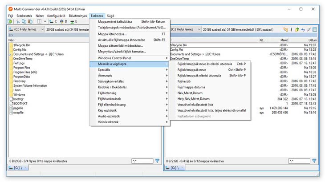Expand the panel layout dropdown arrow

(x=45, y=21)
